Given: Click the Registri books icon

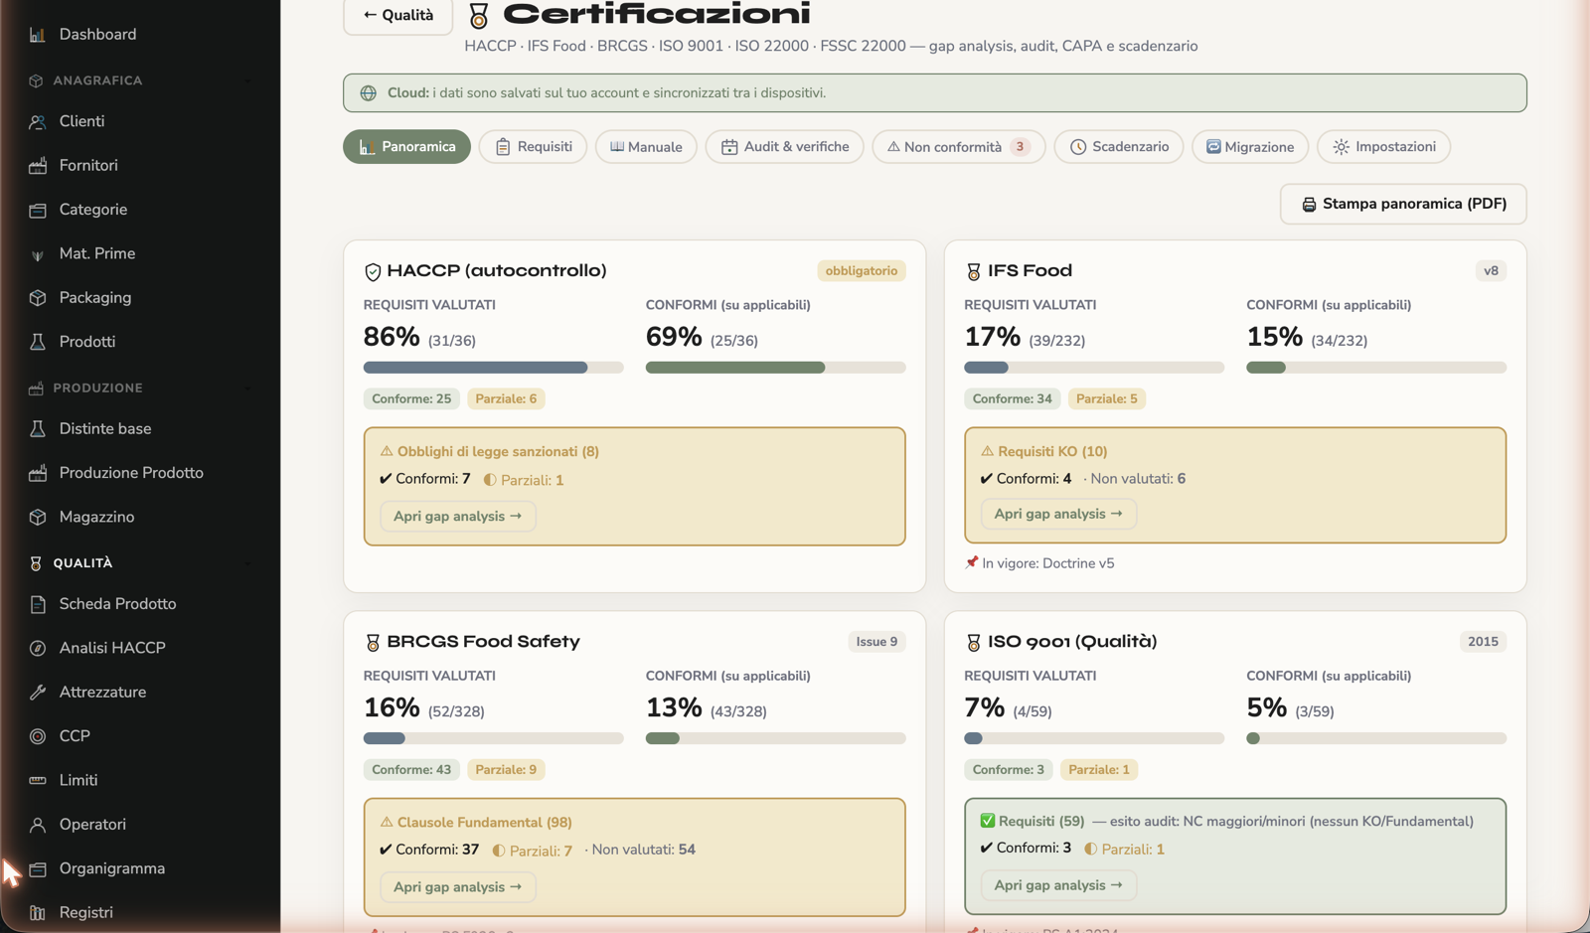Looking at the screenshot, I should coord(37,913).
